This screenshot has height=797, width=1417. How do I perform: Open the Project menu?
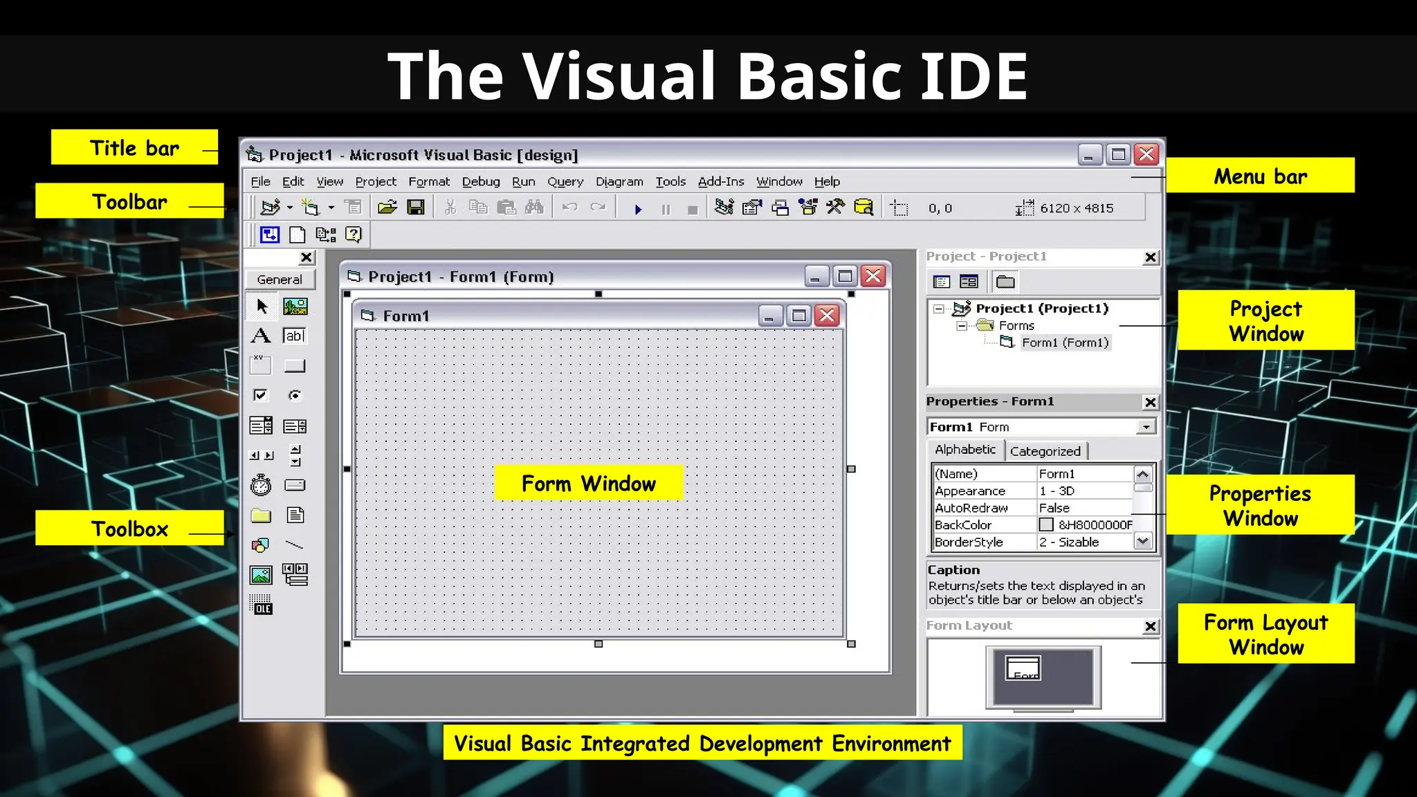click(376, 181)
